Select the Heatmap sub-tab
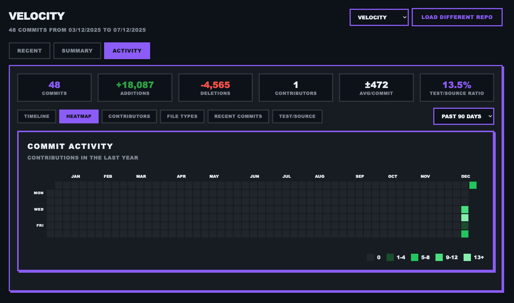 point(79,116)
